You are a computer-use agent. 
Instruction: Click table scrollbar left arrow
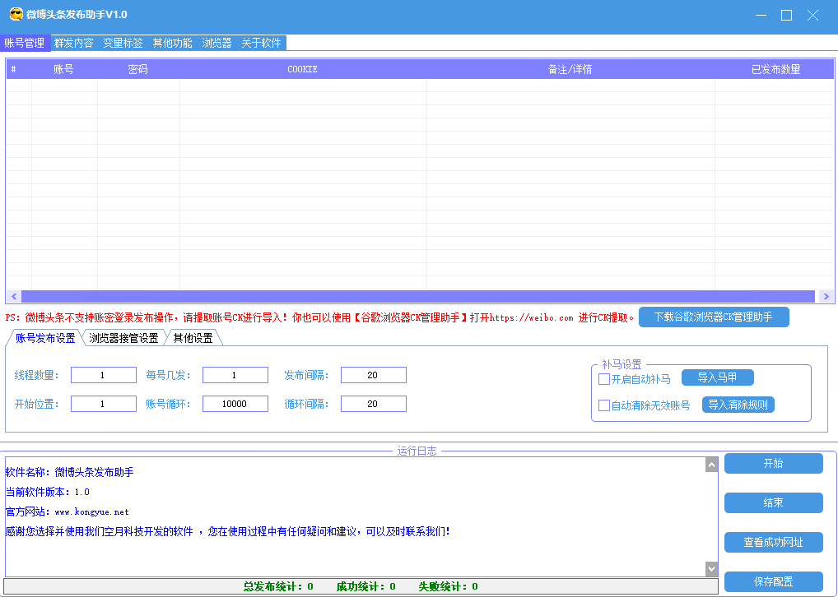click(x=14, y=296)
